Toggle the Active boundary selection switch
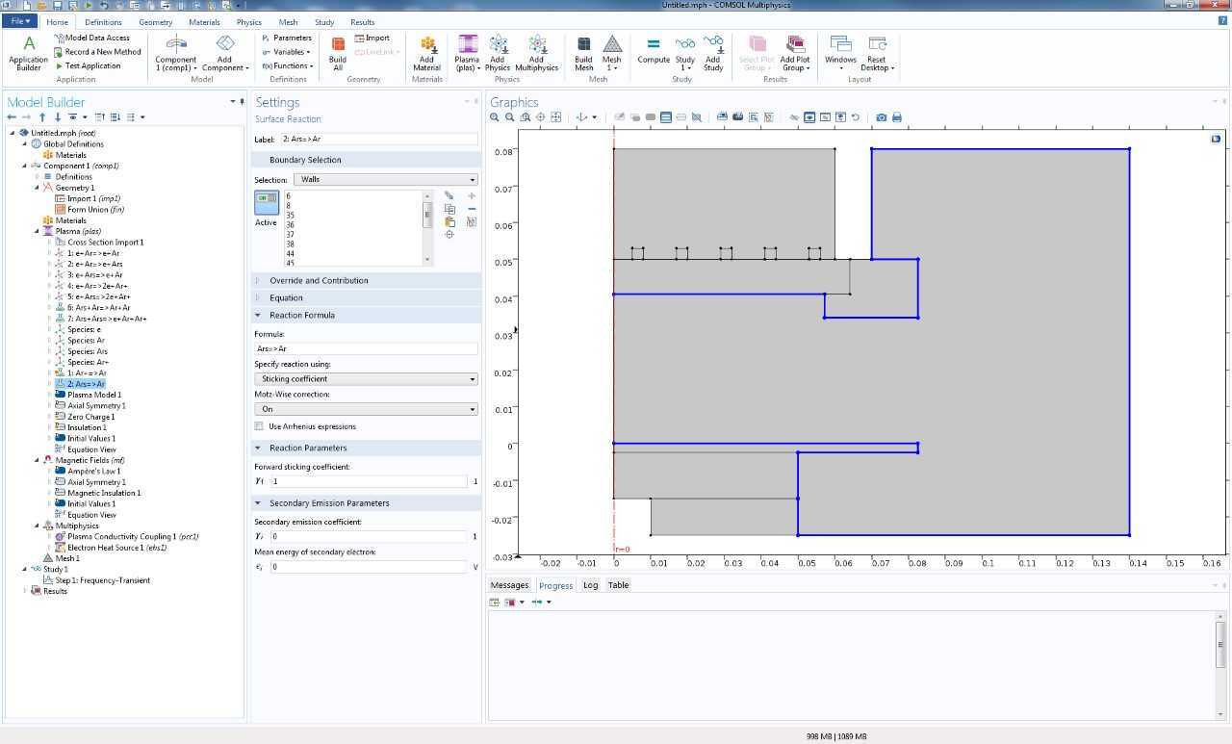 (x=266, y=201)
